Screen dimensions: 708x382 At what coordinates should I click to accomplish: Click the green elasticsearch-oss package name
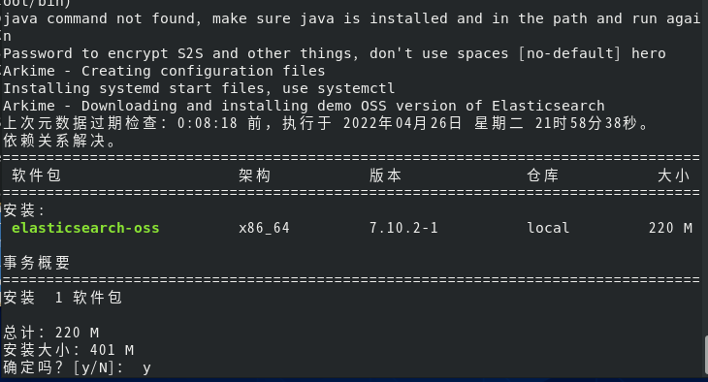[x=85, y=228]
